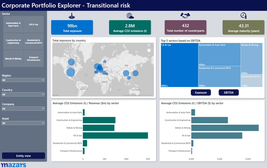Select the Oil & Gas treemap block
Screen dimensions: 267x168
[x=179, y=65]
